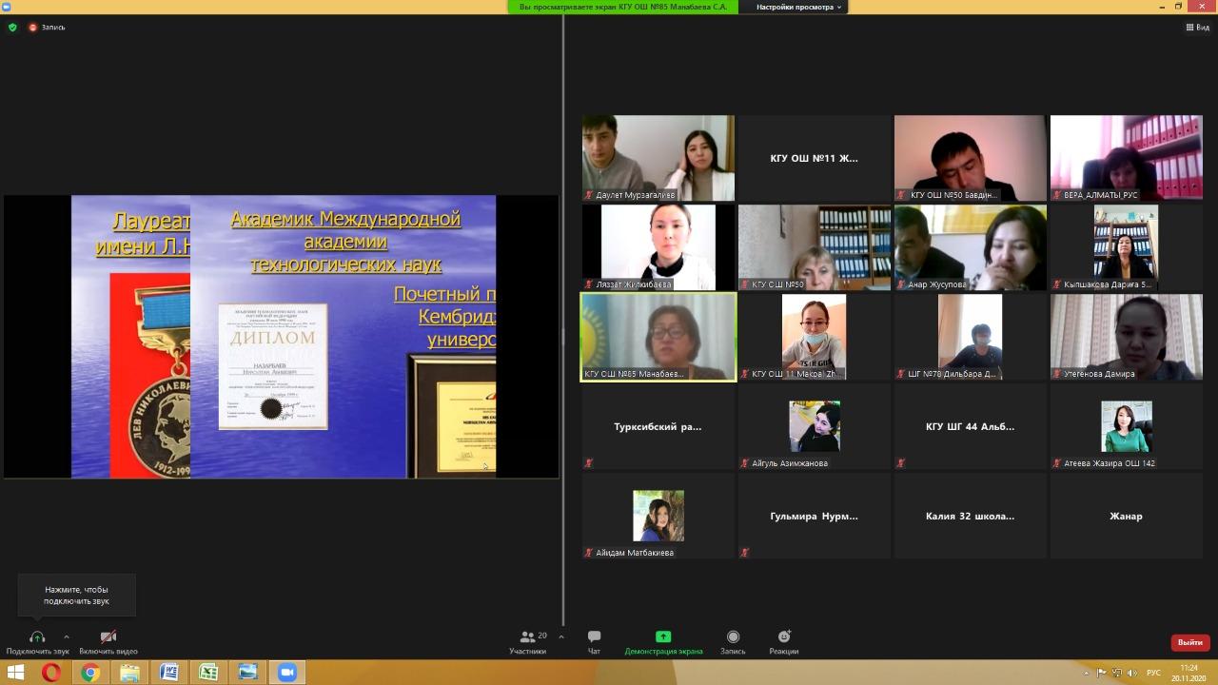Click the Подключить звук headphone icon

(37, 637)
